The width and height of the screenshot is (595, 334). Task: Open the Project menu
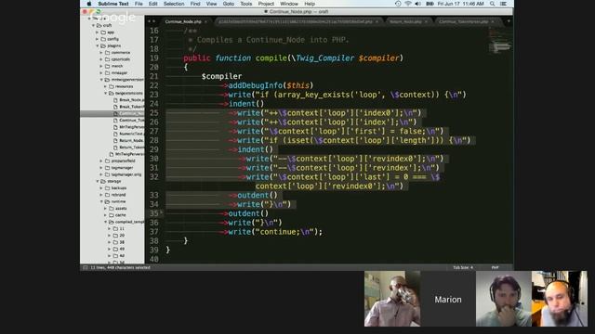266,4
